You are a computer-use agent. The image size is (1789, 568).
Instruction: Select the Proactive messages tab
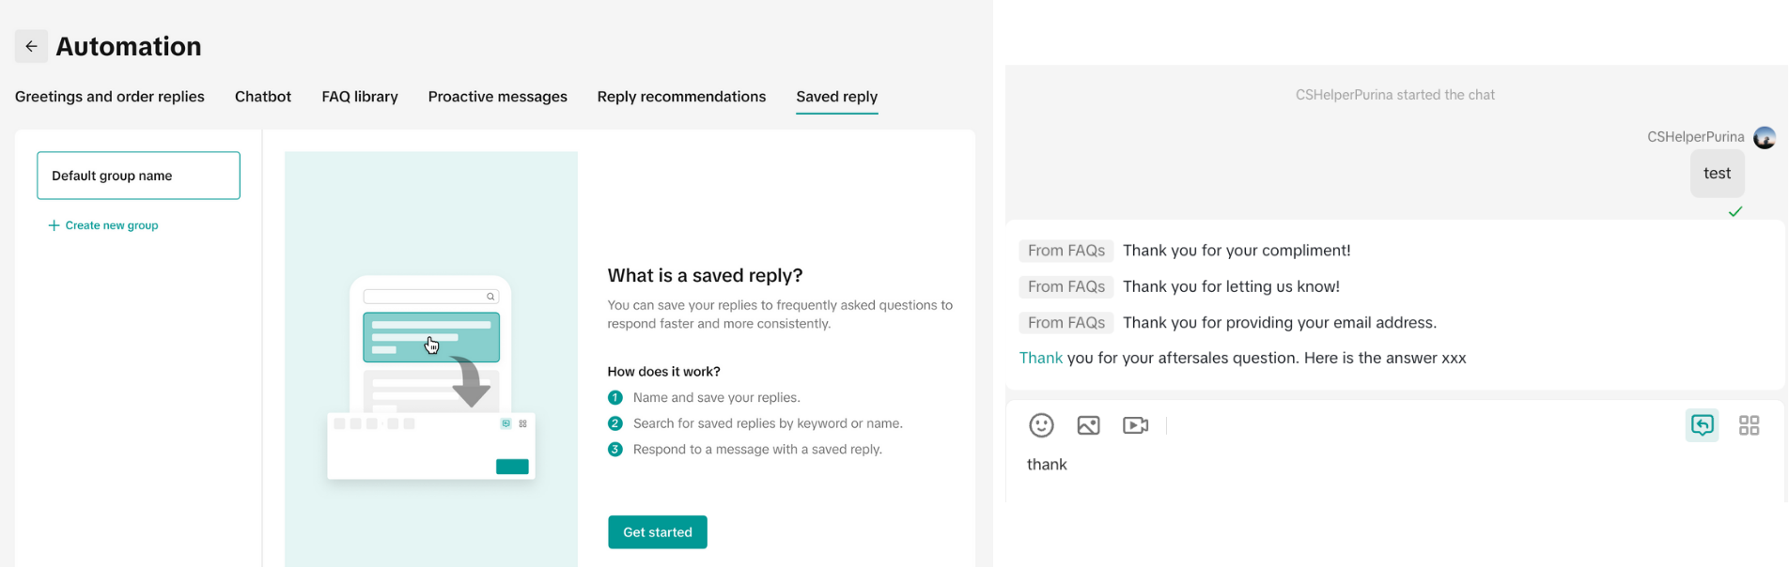click(x=497, y=97)
